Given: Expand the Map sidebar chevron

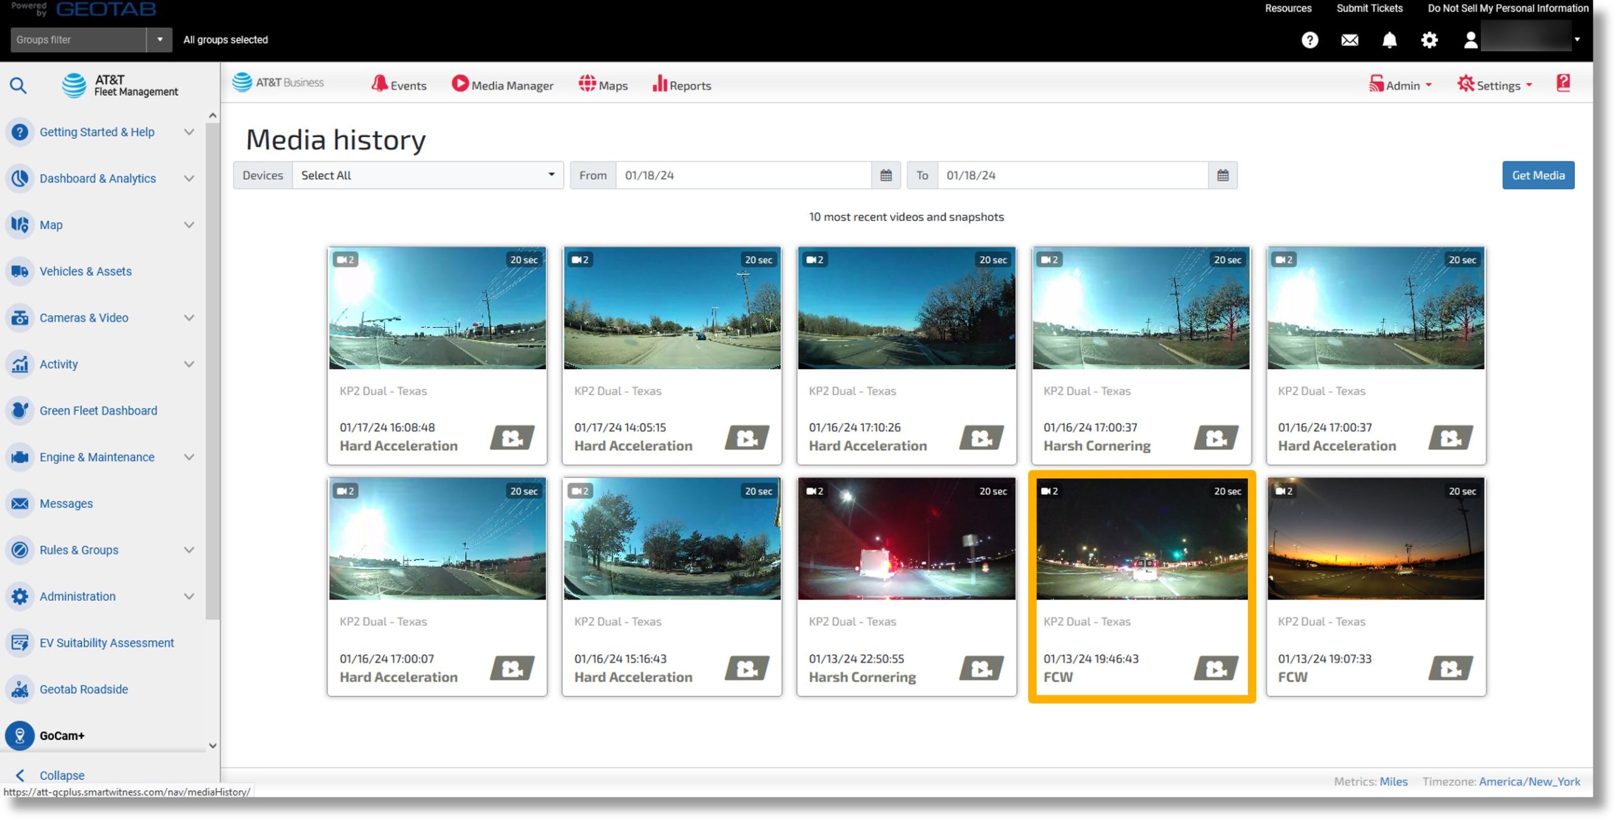Looking at the screenshot, I should coord(189,225).
